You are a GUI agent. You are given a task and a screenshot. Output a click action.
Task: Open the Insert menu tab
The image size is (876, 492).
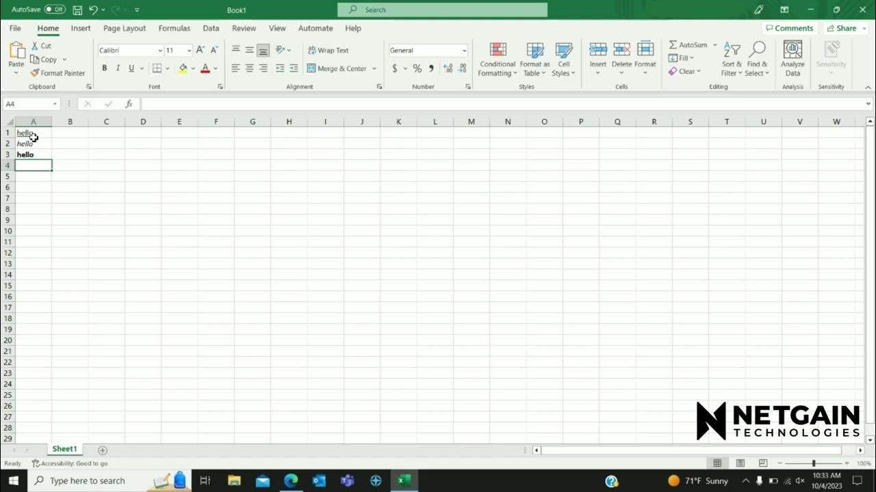[80, 28]
